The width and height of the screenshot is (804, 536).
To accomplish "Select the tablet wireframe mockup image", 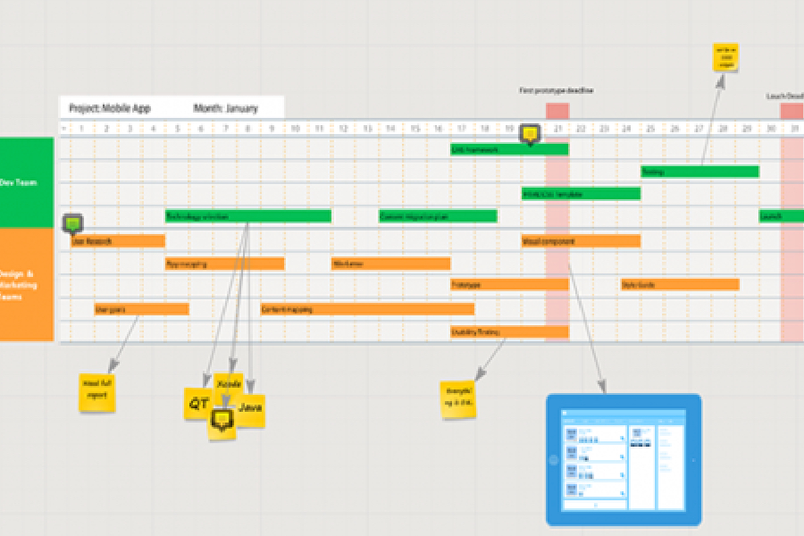I will [x=624, y=459].
